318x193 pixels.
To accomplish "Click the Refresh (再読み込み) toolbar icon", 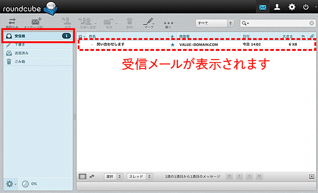I will (x=12, y=21).
